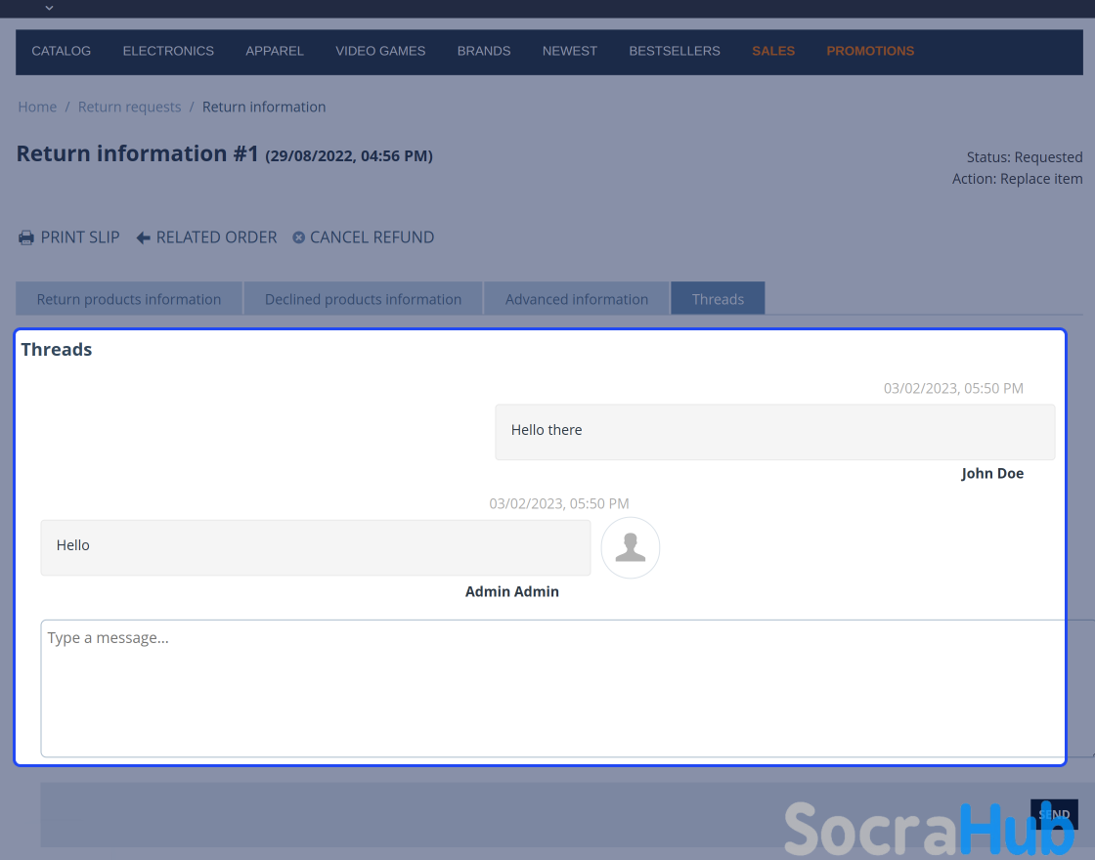Screen dimensions: 1095x860
Task: Go to the Promotions page
Action: [x=870, y=51]
